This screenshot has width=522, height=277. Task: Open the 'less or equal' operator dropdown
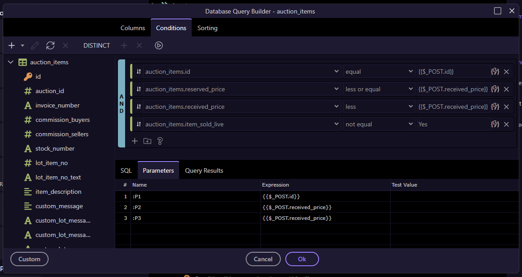pos(379,89)
